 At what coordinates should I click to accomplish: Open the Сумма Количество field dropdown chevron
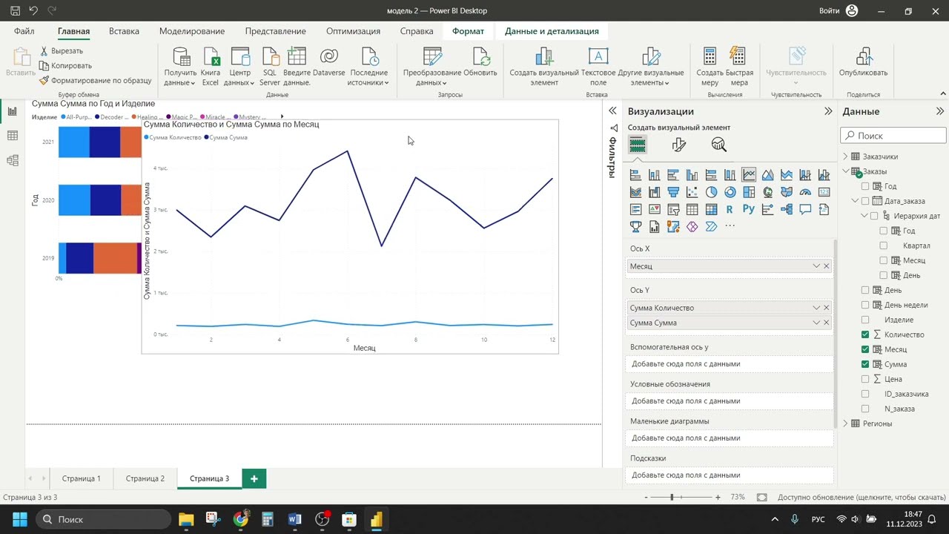[x=816, y=308]
